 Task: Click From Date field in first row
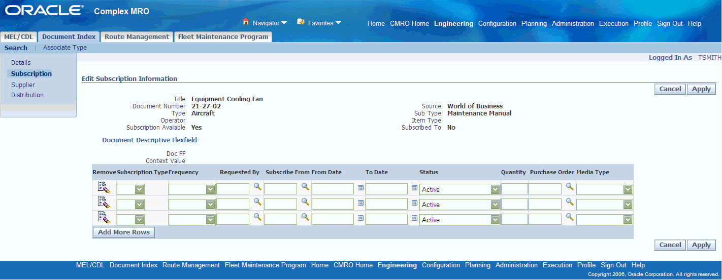[333, 189]
